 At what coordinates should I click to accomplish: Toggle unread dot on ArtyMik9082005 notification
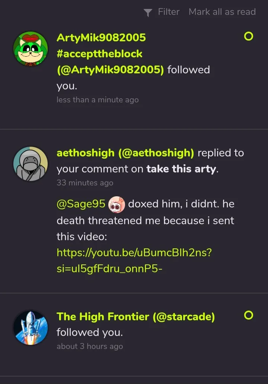(248, 37)
